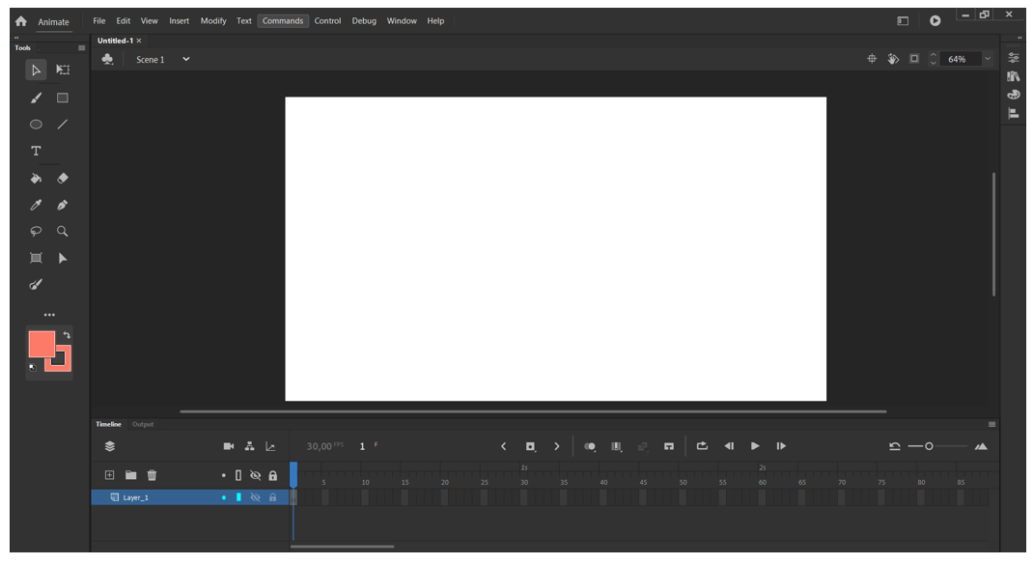Add camera layer in timeline
Image resolution: width=1033 pixels, height=564 pixels.
pos(229,446)
